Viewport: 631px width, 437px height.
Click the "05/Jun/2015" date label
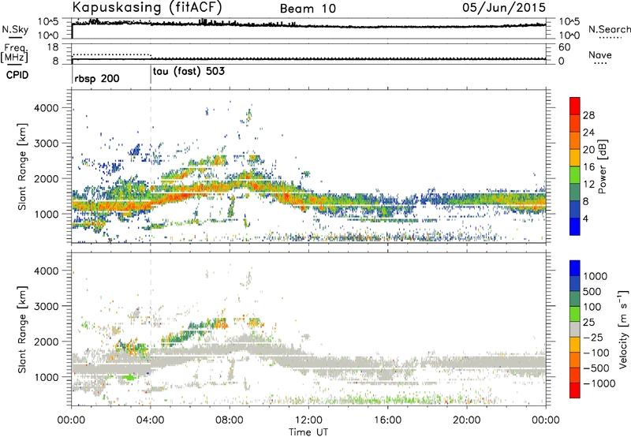(x=504, y=8)
